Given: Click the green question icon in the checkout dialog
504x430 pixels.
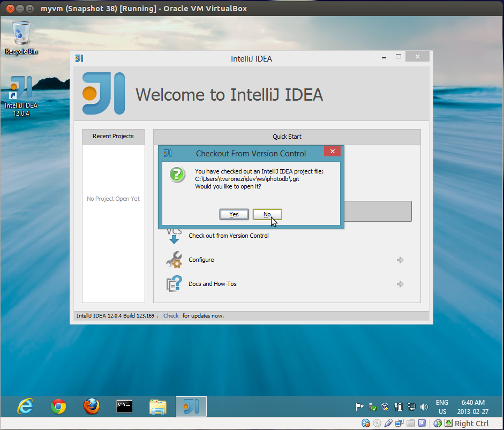Looking at the screenshot, I should 177,175.
